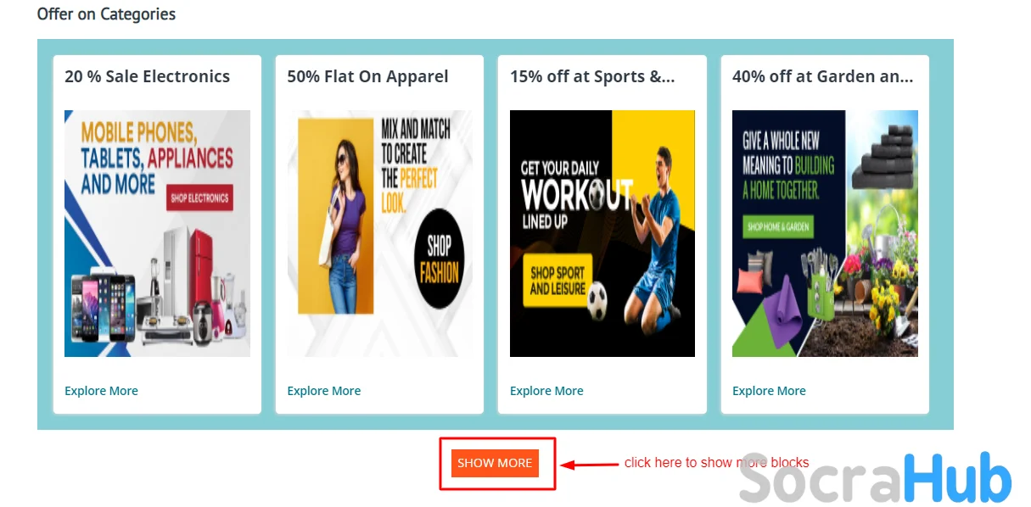Click the black Shop Fashion circle
1031x507 pixels.
tap(439, 259)
